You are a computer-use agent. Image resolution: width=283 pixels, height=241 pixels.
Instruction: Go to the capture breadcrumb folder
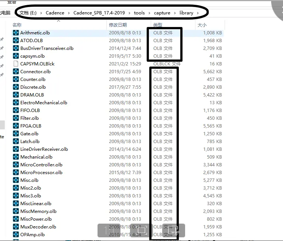(162, 13)
